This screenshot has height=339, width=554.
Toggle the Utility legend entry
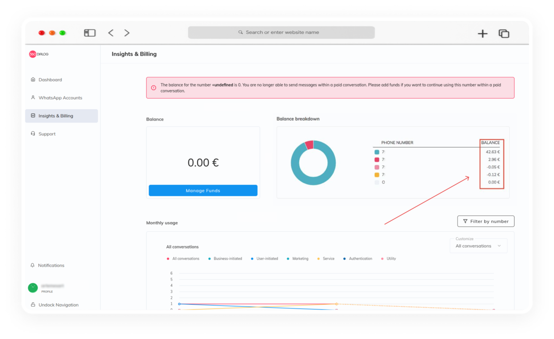pyautogui.click(x=388, y=259)
